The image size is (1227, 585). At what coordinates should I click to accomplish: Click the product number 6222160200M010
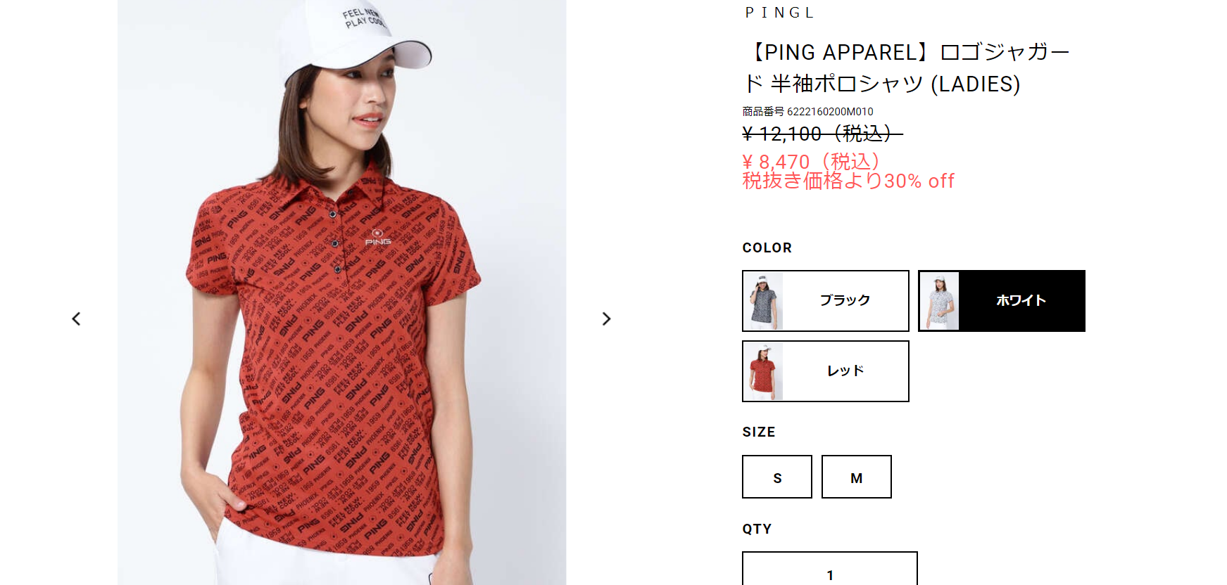tap(830, 112)
